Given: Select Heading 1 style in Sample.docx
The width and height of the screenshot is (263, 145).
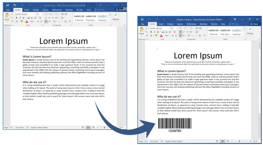Looking at the screenshot, I should 102,18.
